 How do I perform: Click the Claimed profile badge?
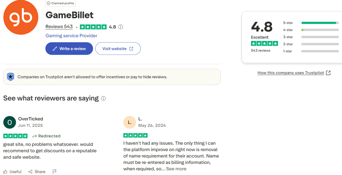[x=60, y=3]
